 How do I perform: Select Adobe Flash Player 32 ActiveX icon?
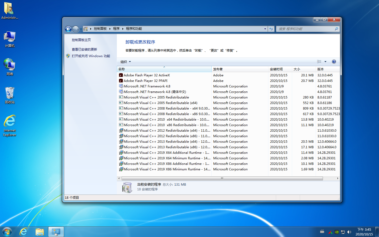pos(121,75)
